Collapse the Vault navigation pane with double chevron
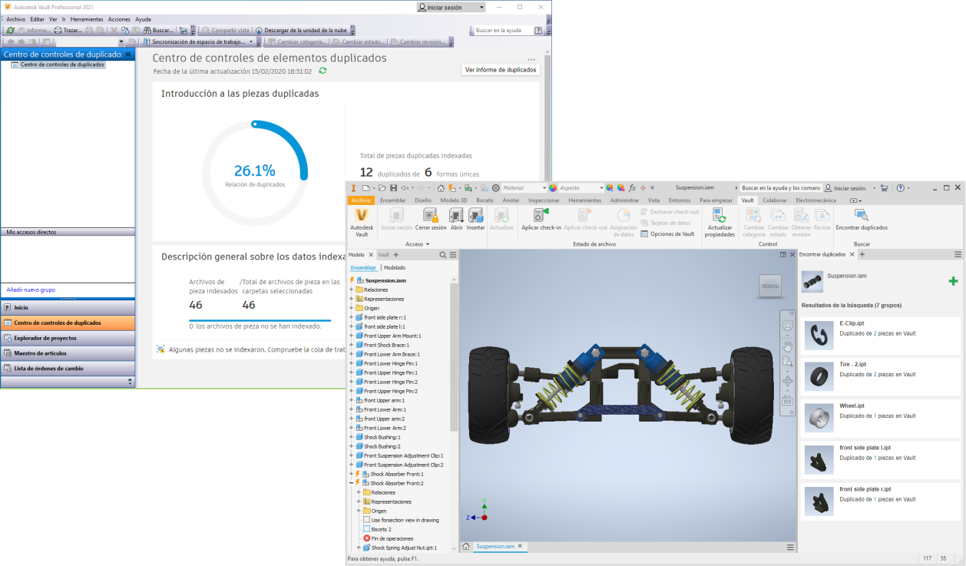Image resolution: width=966 pixels, height=566 pixels. tap(128, 55)
